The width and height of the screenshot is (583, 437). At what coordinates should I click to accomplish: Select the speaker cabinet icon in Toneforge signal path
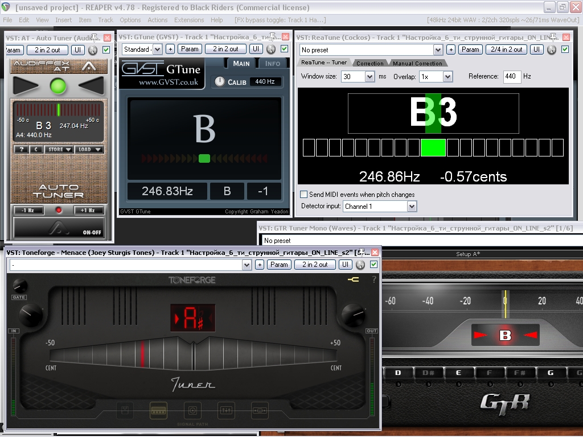click(192, 411)
